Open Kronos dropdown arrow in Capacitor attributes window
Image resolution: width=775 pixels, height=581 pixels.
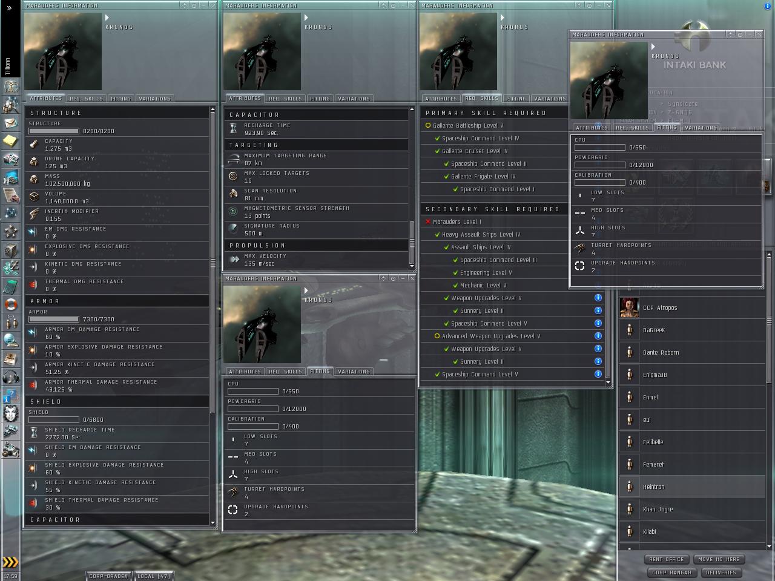(306, 18)
